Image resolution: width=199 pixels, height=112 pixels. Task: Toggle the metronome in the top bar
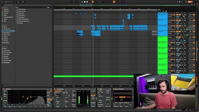[18, 2]
